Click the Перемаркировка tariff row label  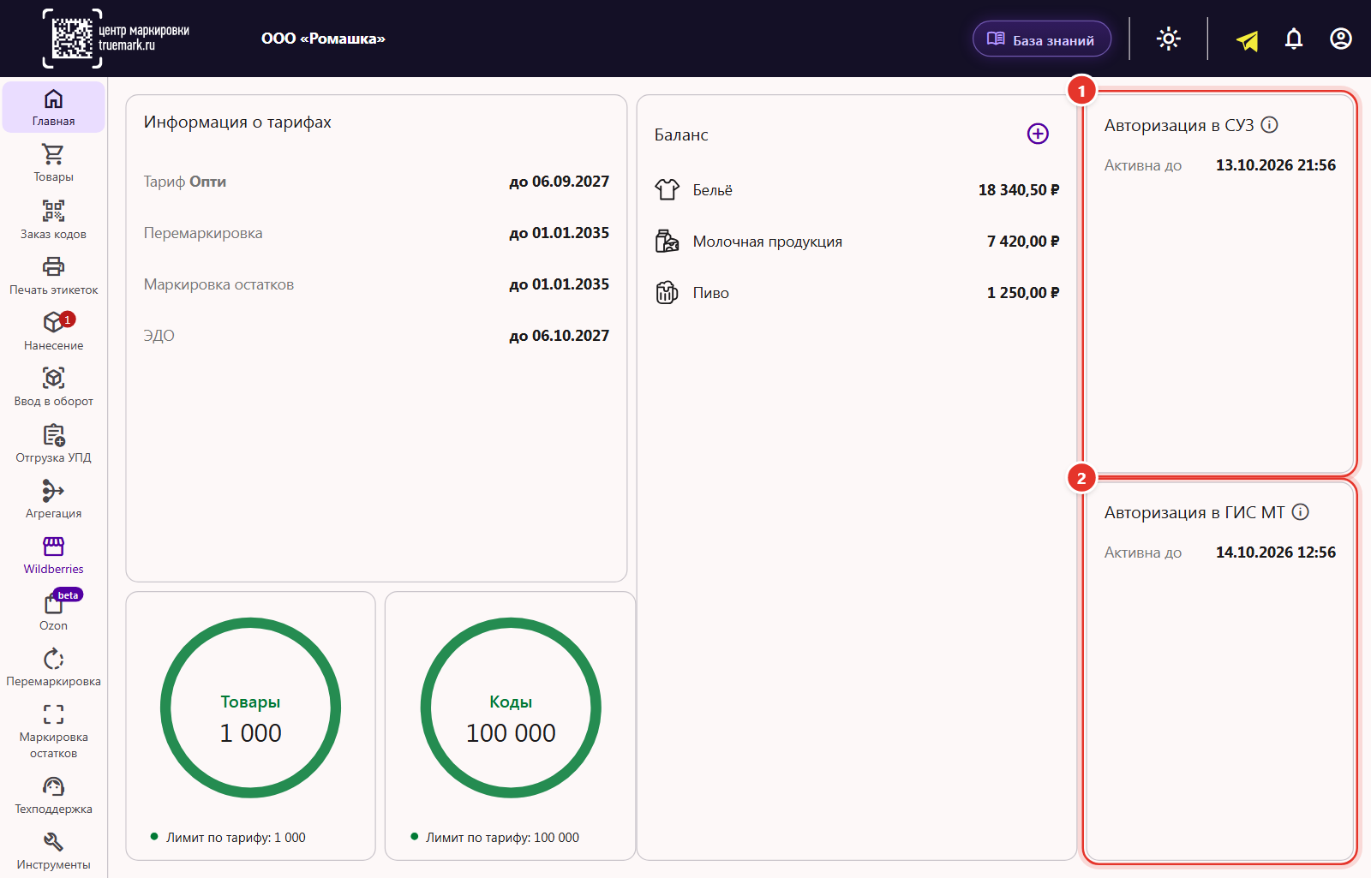click(x=203, y=233)
